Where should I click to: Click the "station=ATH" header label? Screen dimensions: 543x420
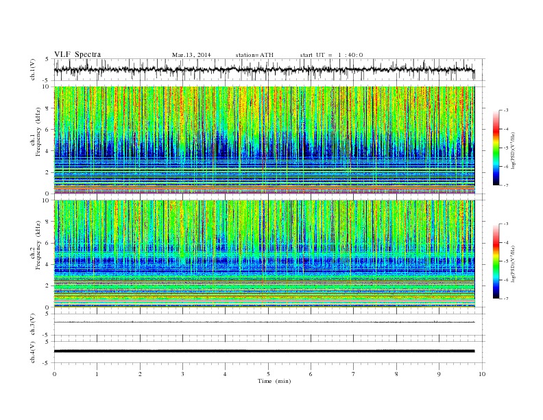[x=254, y=55]
